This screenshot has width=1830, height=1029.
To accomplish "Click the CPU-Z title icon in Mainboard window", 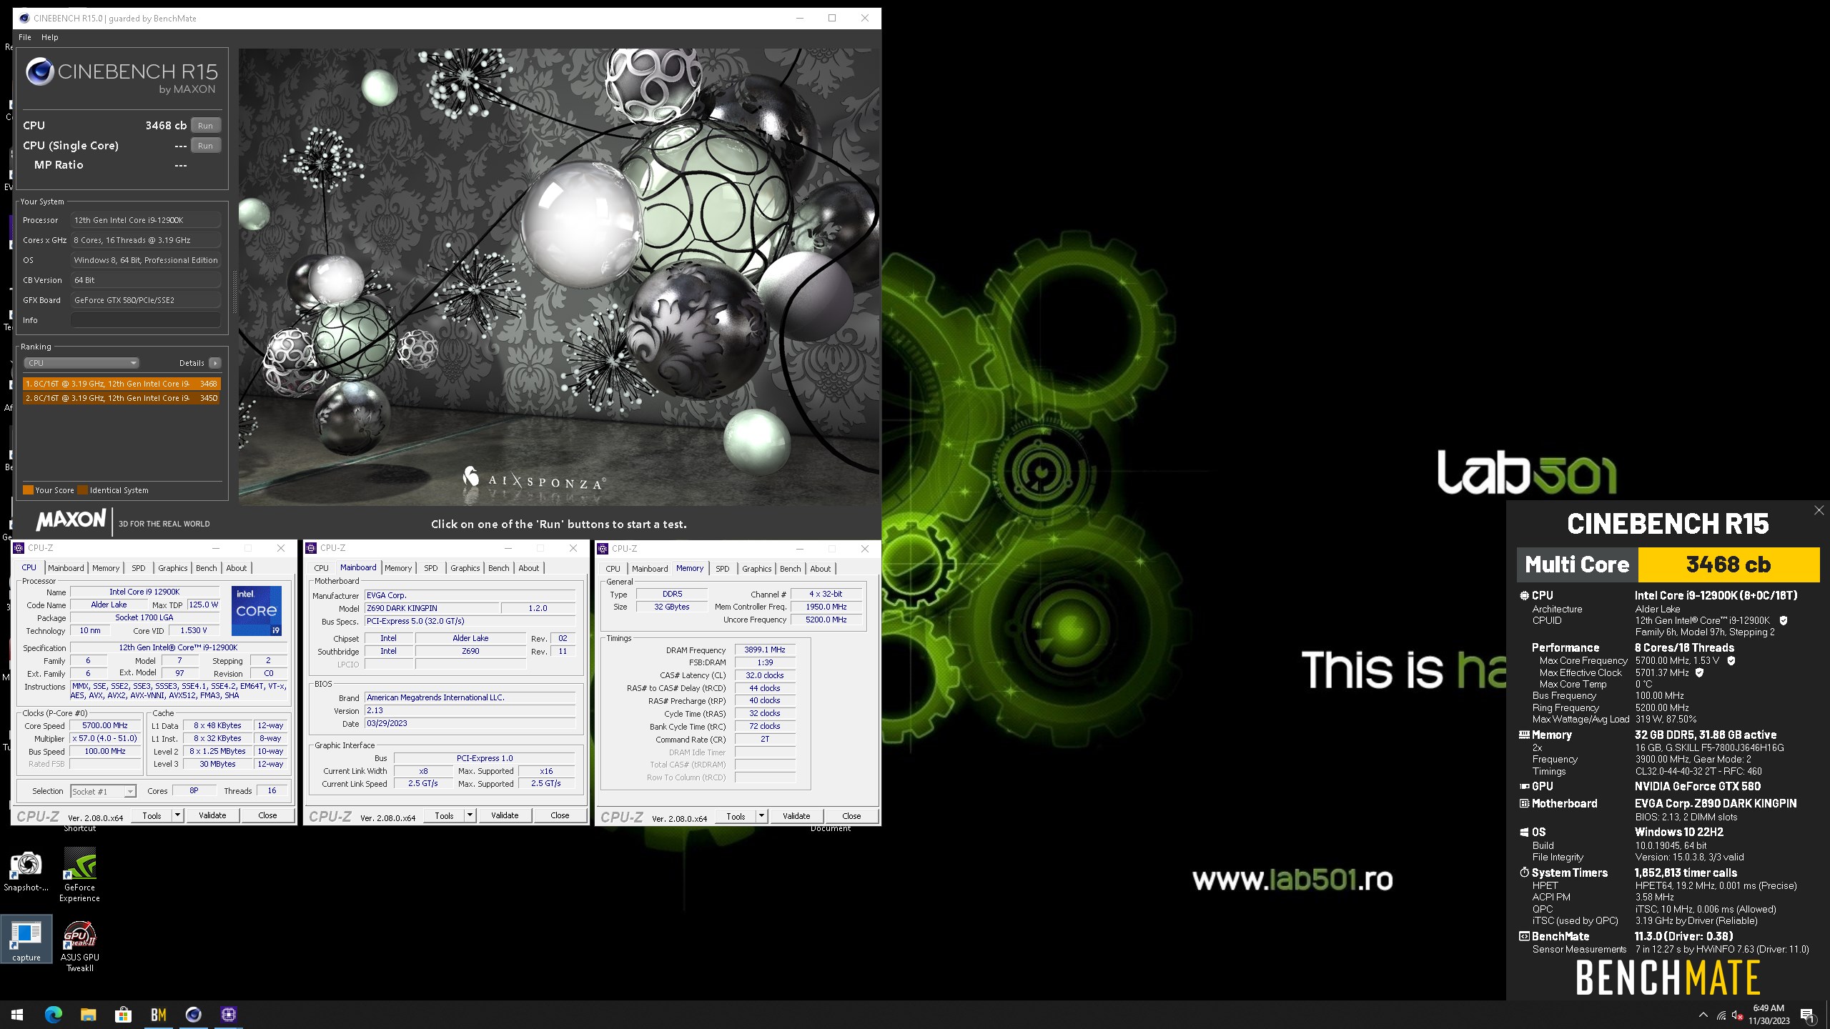I will (312, 548).
